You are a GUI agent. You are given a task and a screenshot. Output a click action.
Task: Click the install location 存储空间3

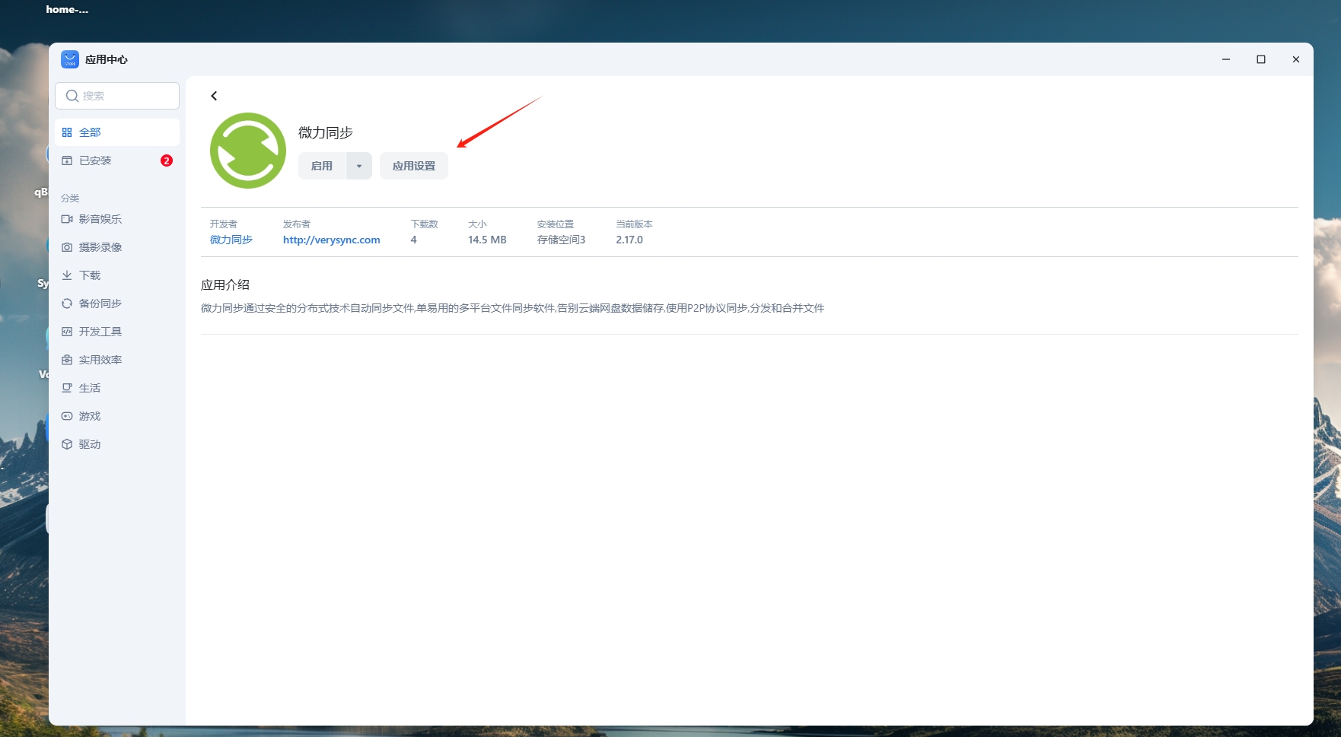(x=562, y=240)
